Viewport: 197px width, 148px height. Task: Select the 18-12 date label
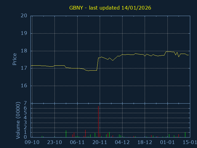pos(145,142)
